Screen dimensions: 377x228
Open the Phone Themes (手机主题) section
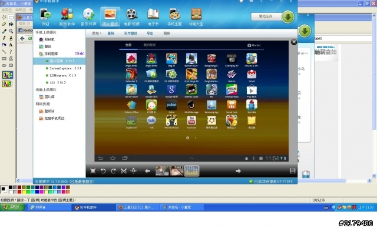[174, 17]
